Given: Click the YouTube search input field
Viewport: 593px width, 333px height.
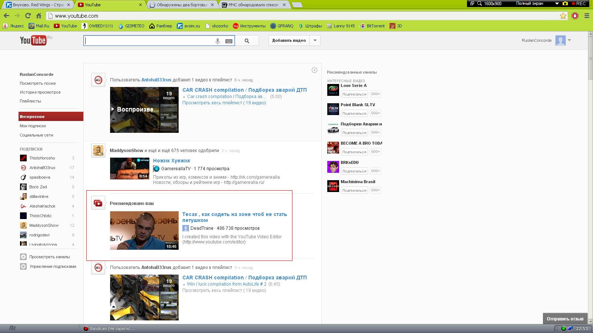Looking at the screenshot, I should 148,41.
